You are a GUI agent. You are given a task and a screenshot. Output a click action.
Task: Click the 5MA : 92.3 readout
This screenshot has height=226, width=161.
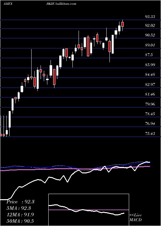pyautogui.click(x=19, y=208)
